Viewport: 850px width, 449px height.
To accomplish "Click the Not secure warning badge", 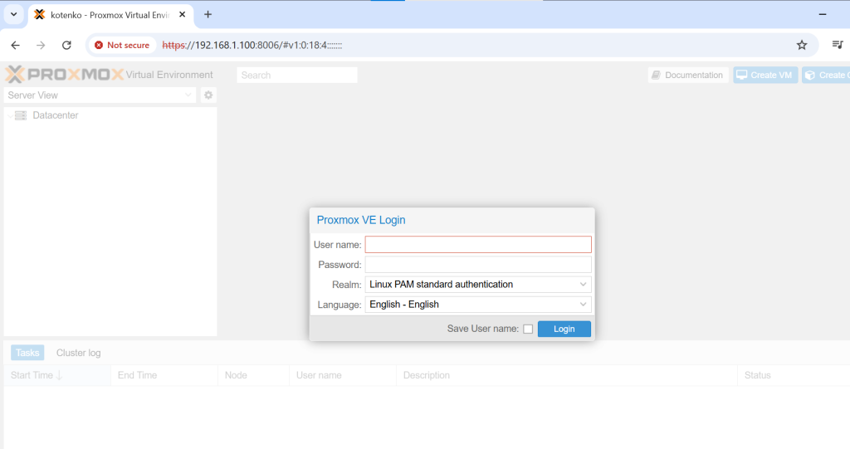I will click(122, 45).
